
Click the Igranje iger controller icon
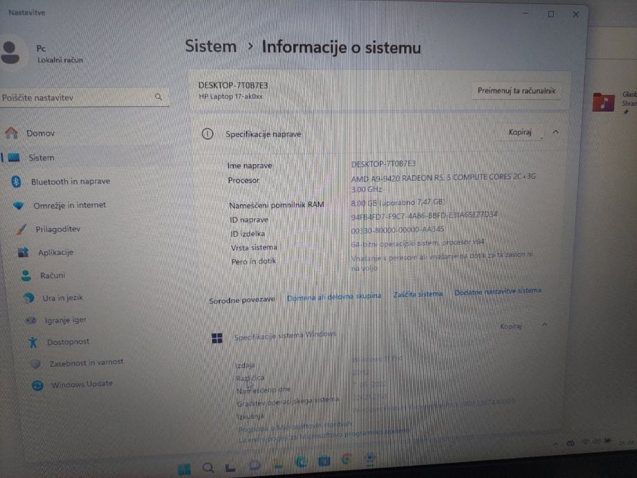point(31,321)
